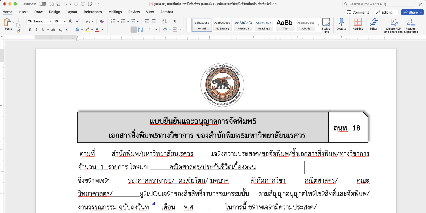426x213 pixels.
Task: Click the Redo icon
Action: (x=76, y=4)
